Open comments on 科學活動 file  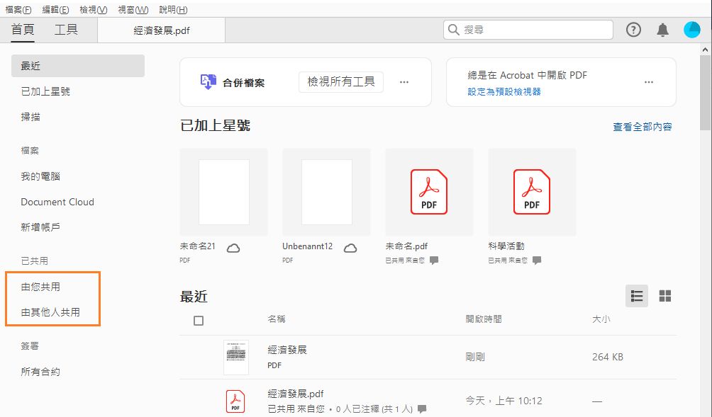pyautogui.click(x=537, y=261)
